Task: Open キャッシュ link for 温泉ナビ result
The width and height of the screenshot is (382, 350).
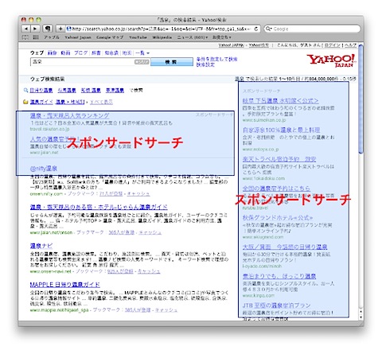Action: click(149, 271)
